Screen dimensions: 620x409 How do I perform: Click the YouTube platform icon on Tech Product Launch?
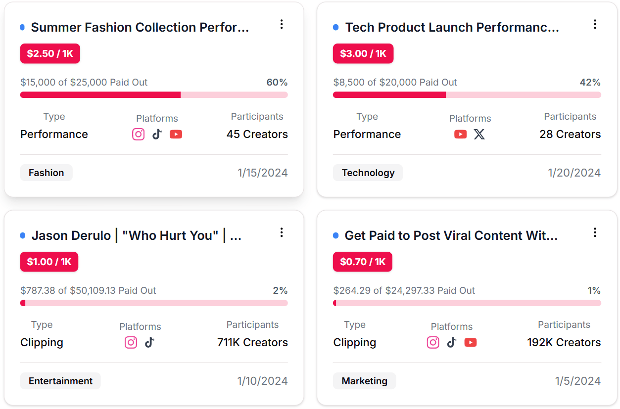pos(460,134)
